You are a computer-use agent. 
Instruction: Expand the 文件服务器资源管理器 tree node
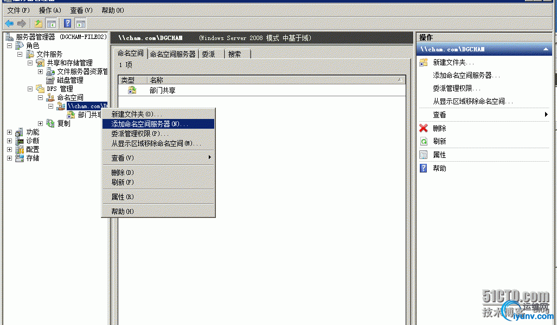[41, 71]
